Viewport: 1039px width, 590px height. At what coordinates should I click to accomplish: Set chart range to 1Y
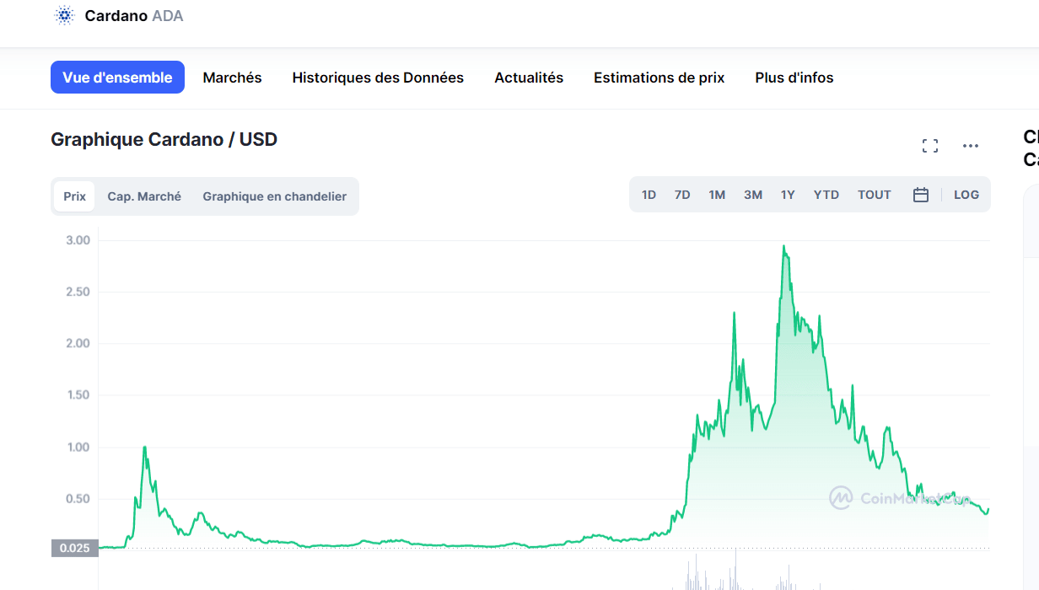coord(788,195)
